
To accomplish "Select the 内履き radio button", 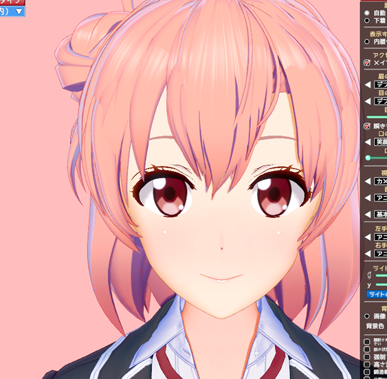I will click(x=367, y=42).
